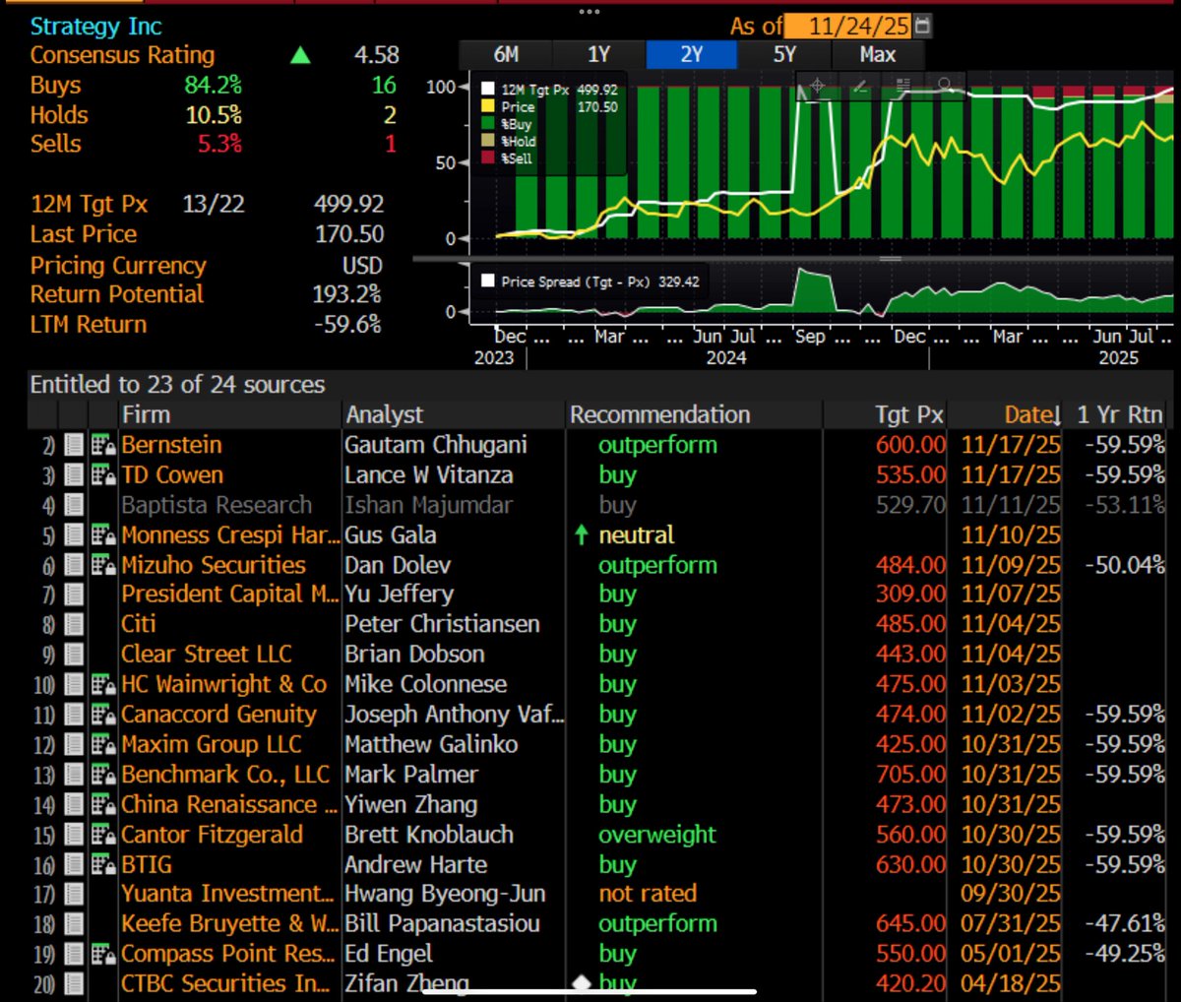Open the locked report icon for TD Cowen

pos(103,475)
